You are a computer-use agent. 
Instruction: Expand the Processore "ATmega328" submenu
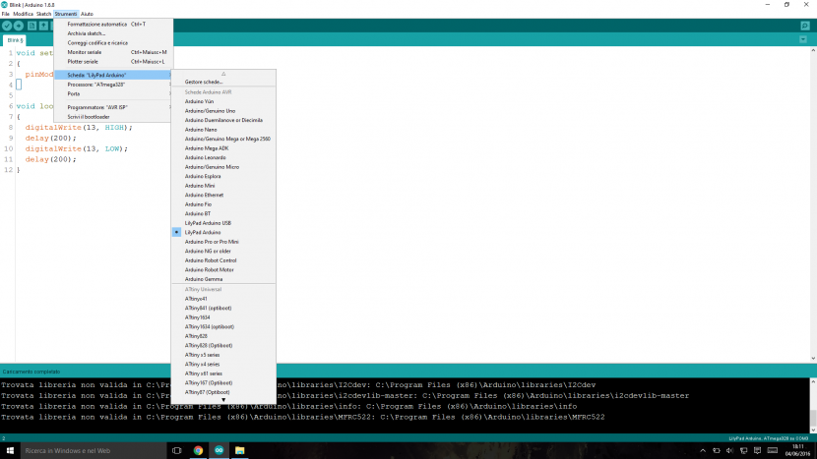[x=113, y=85]
